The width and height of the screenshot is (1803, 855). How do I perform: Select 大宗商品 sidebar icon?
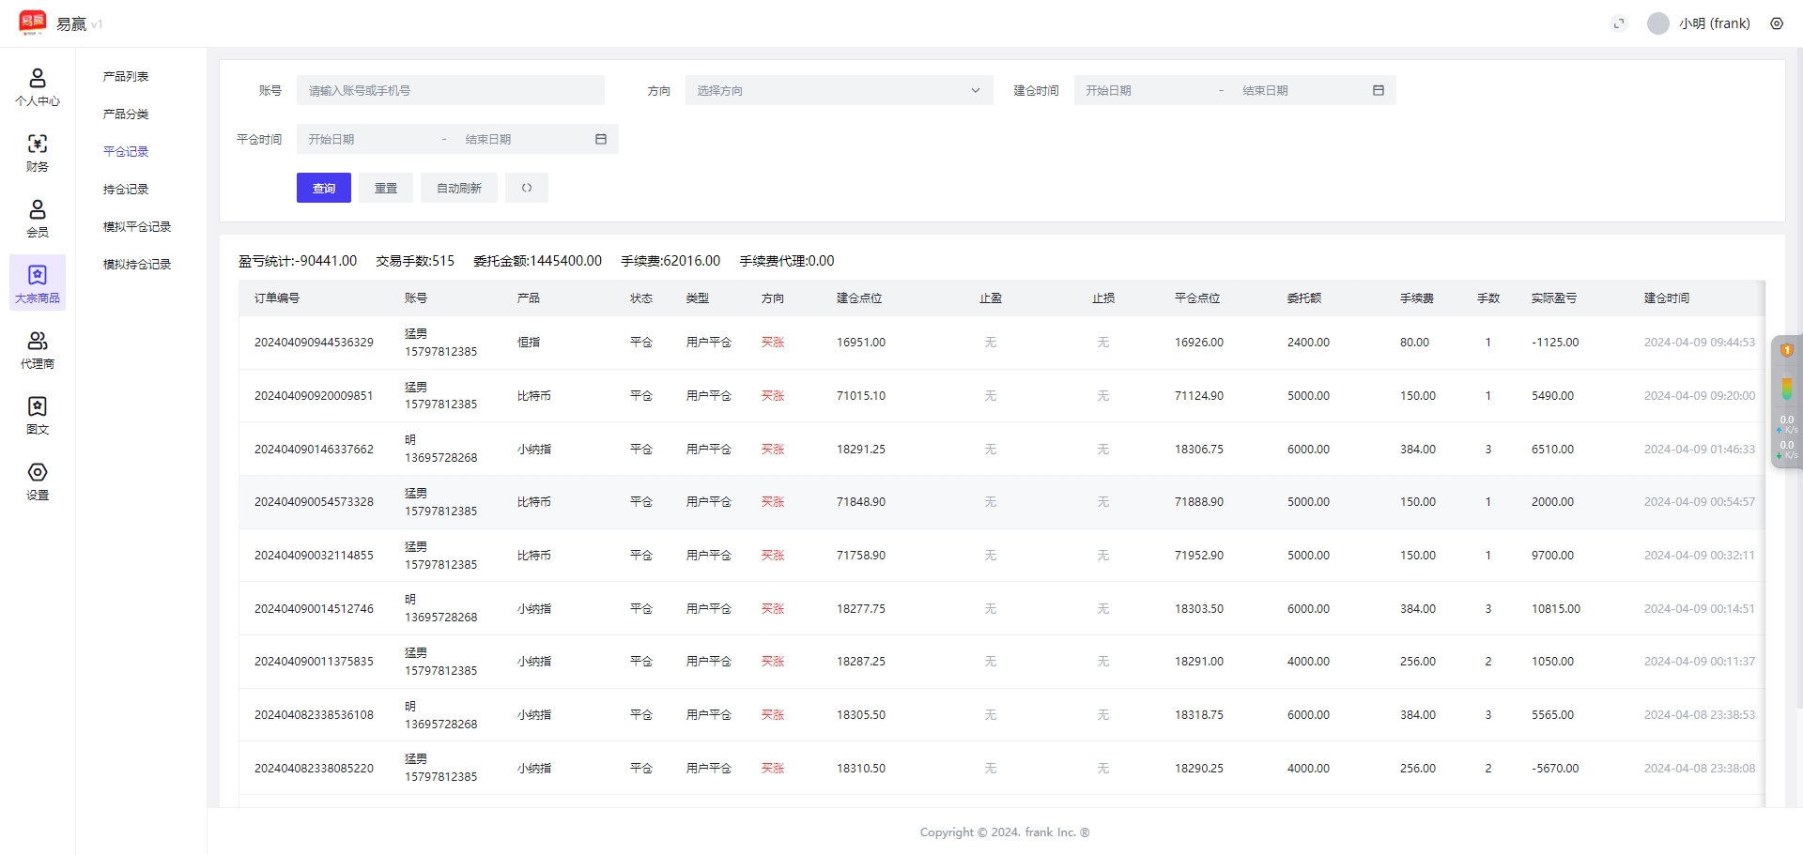coord(38,282)
